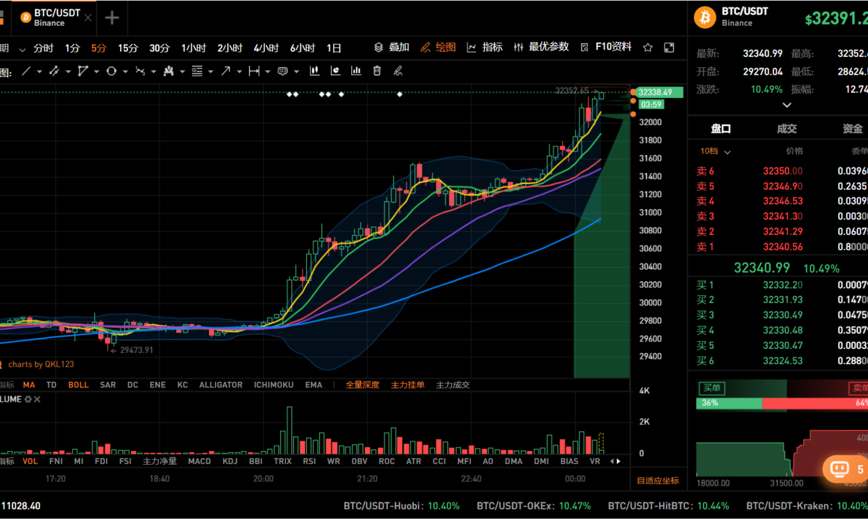868x520 pixels.
Task: Select the arrow drawing tool
Action: [x=225, y=71]
